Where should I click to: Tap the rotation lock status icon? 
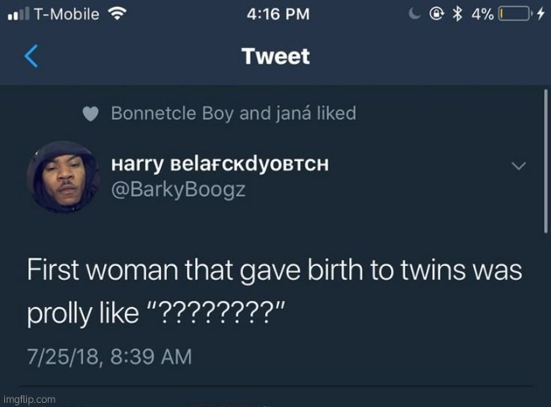[x=435, y=14]
